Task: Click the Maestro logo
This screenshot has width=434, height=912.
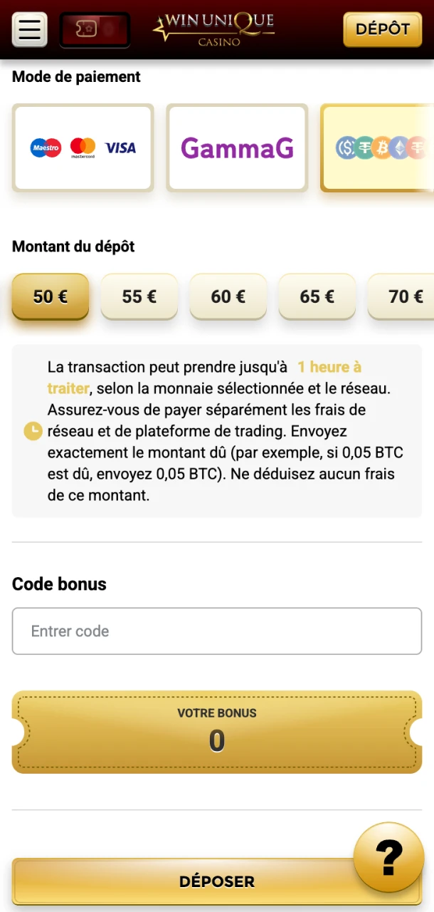Action: click(46, 147)
